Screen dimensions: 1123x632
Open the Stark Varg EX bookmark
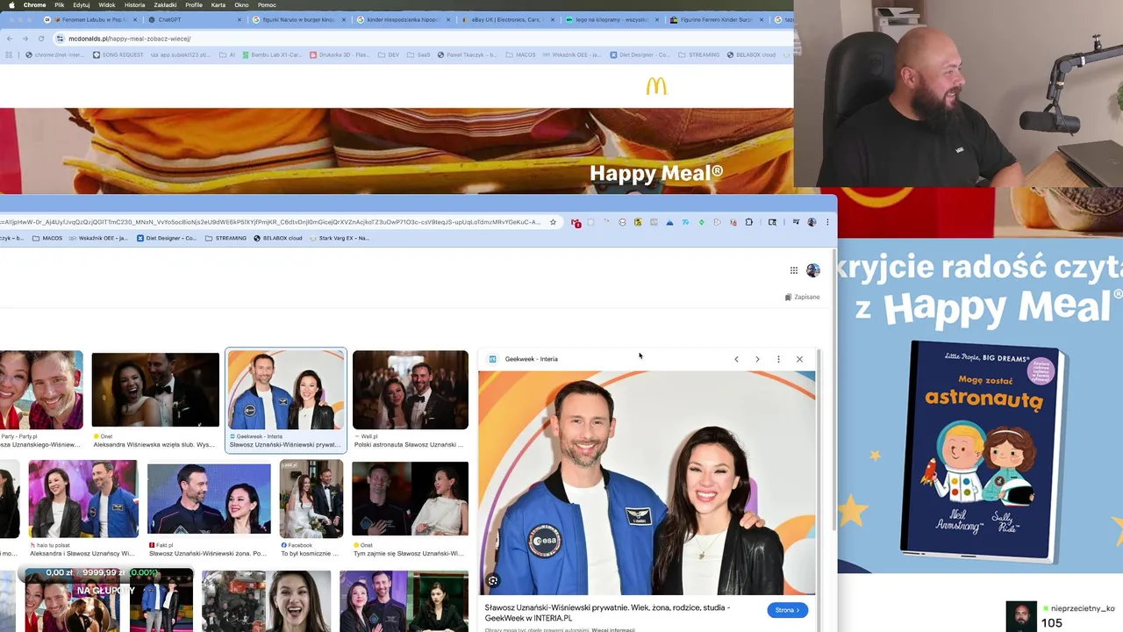click(340, 238)
